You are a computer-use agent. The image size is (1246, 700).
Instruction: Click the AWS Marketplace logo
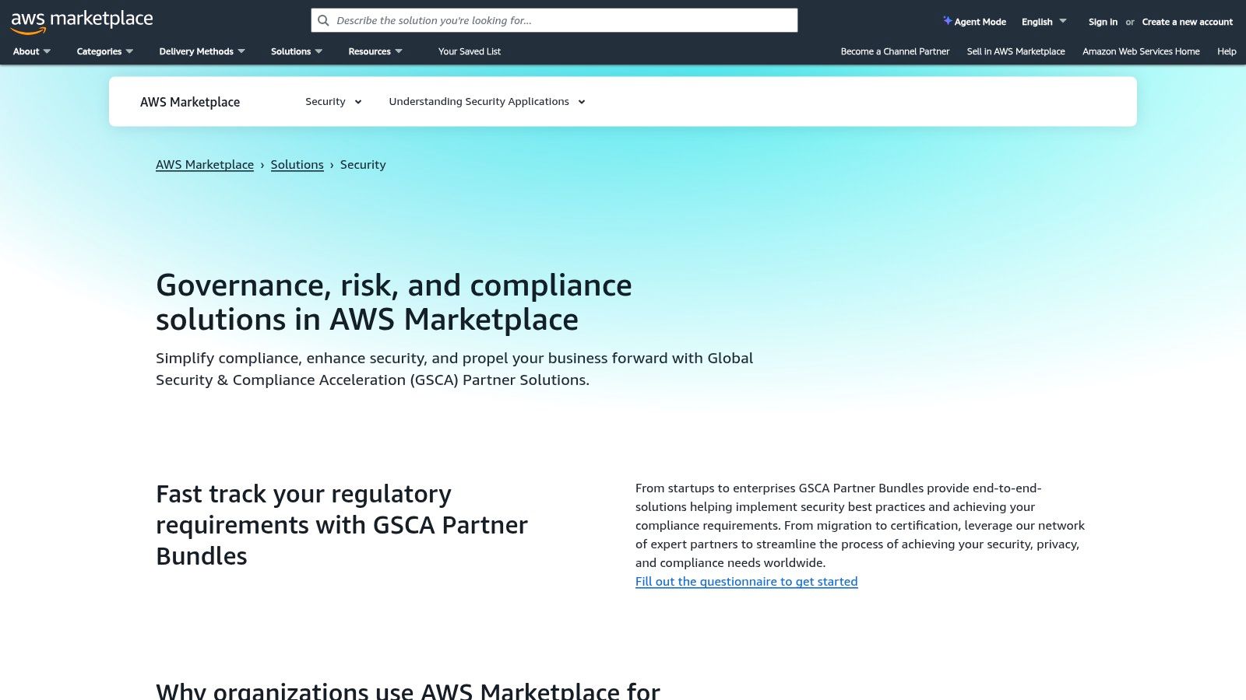[80, 19]
